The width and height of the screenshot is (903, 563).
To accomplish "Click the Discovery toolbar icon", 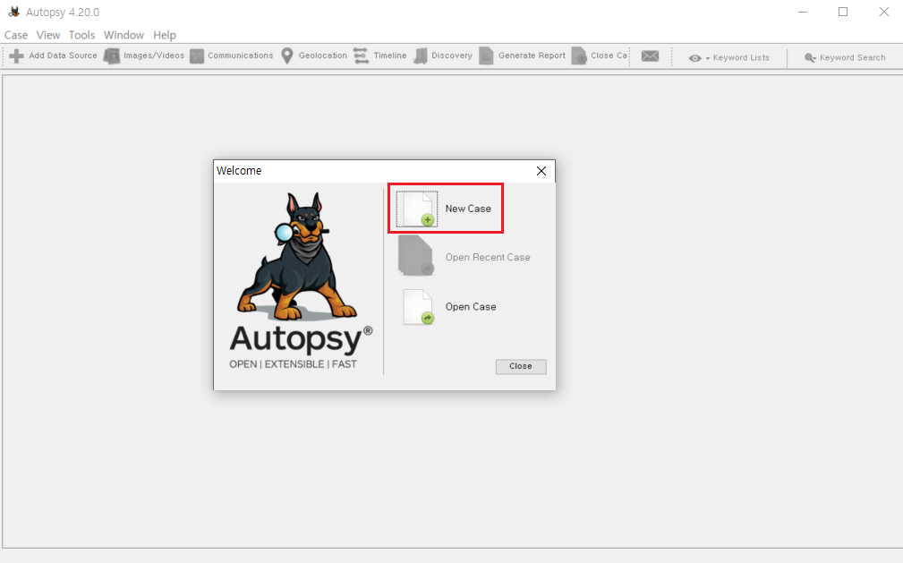I will [421, 55].
